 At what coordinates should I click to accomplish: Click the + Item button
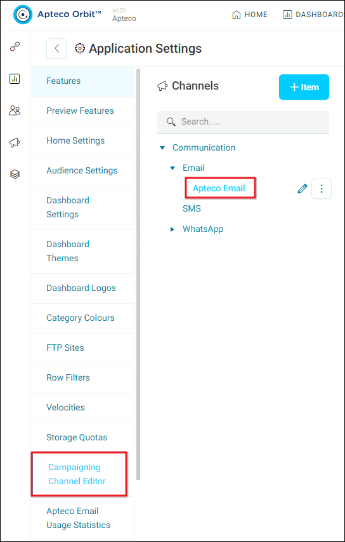tap(304, 87)
